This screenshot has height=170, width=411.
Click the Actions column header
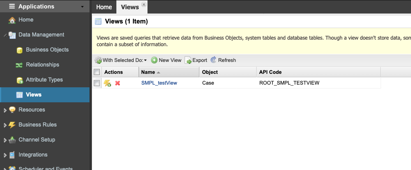coord(120,72)
